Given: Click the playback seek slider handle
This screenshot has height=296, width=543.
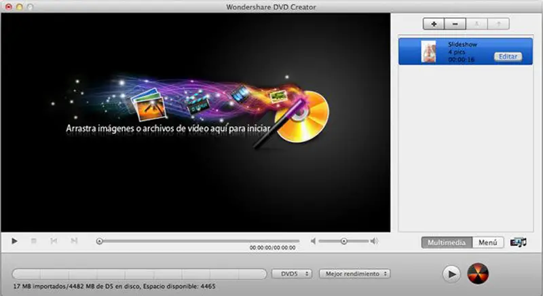Looking at the screenshot, I should point(99,241).
